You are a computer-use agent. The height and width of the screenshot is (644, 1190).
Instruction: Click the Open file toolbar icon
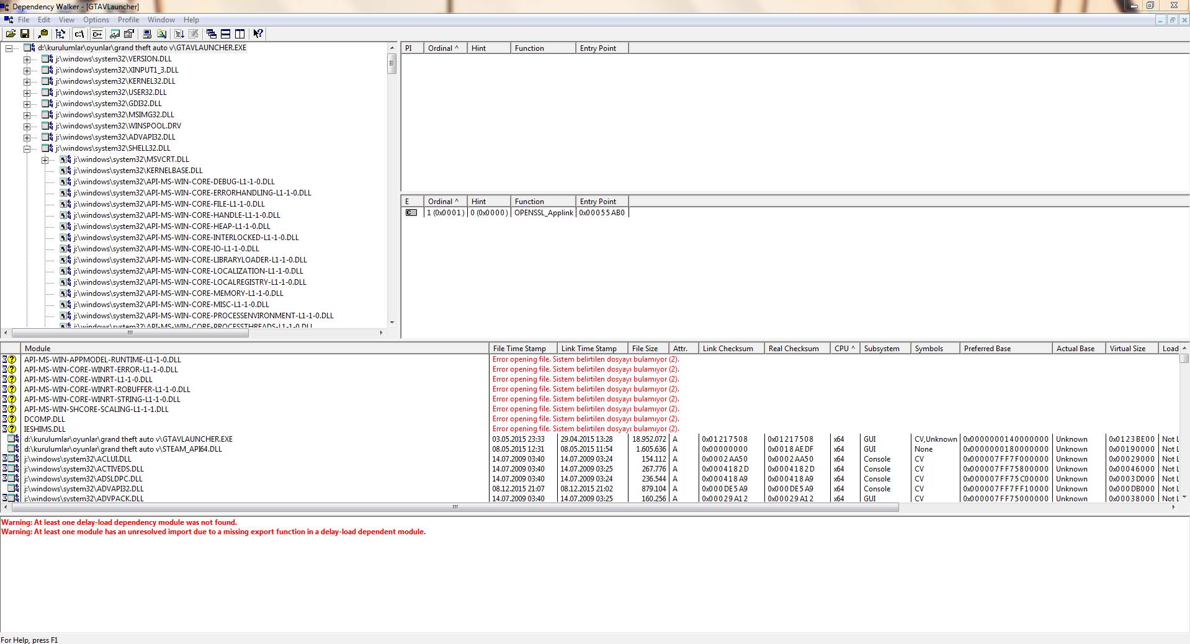(x=11, y=34)
